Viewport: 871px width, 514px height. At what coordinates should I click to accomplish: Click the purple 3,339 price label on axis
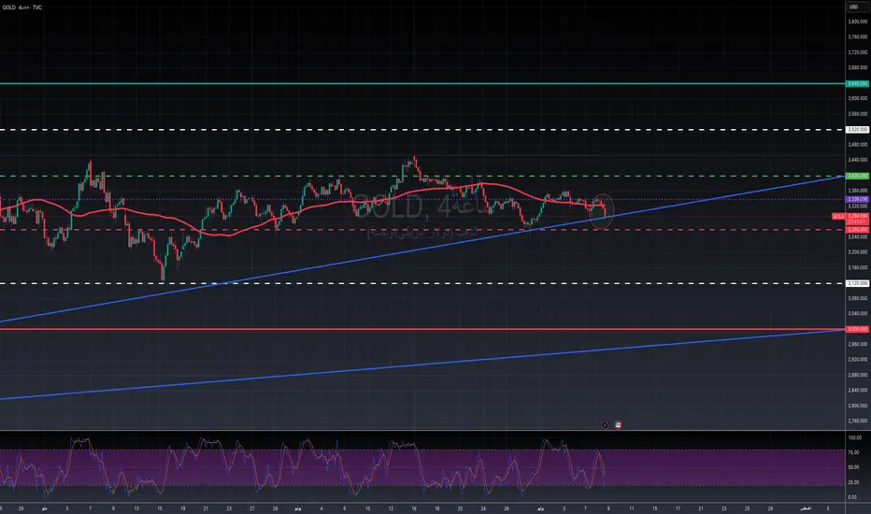[857, 199]
